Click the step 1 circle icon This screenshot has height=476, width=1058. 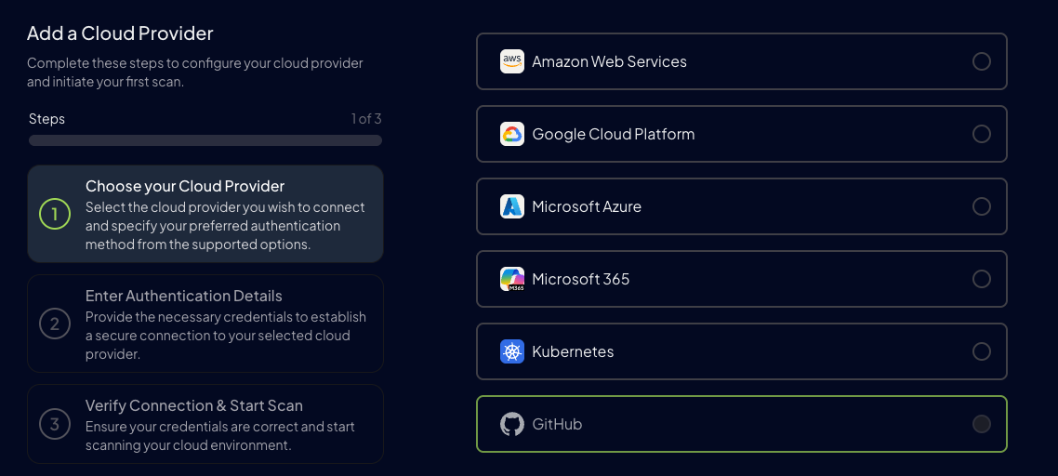pos(55,215)
